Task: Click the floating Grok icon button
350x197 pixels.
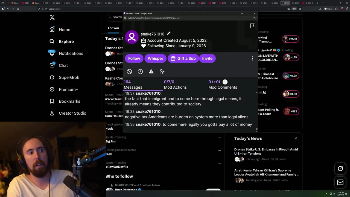Action: (340, 169)
